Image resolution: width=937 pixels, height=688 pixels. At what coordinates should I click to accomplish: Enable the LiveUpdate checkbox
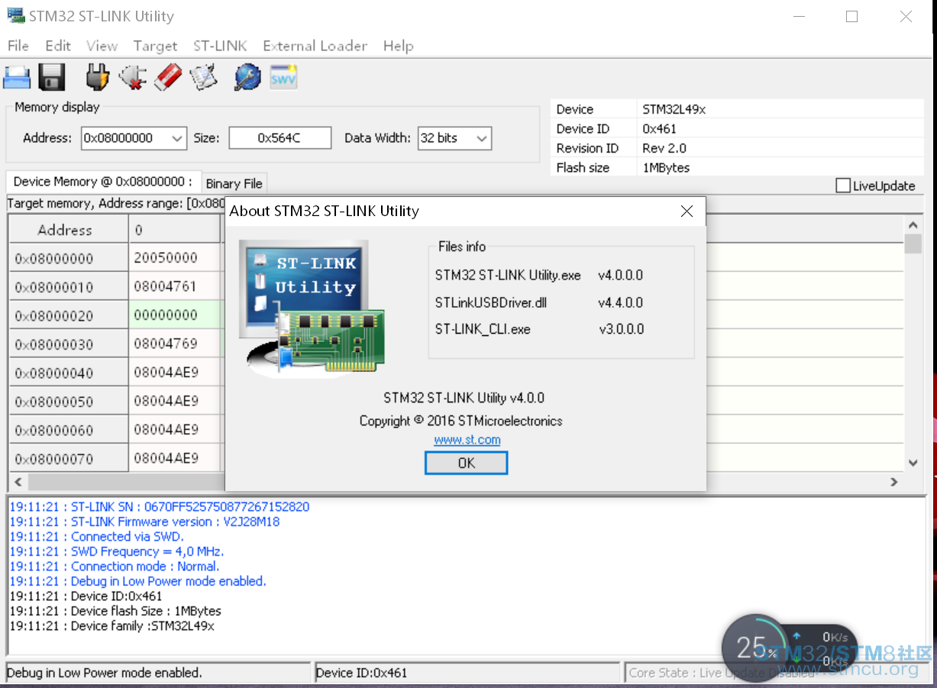pyautogui.click(x=843, y=186)
